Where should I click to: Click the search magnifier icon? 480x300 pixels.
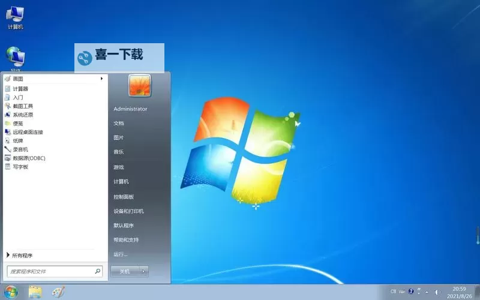pos(98,271)
